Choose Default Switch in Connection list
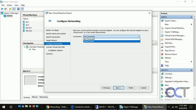Screen dimensions: 196x110 coord(111,41)
